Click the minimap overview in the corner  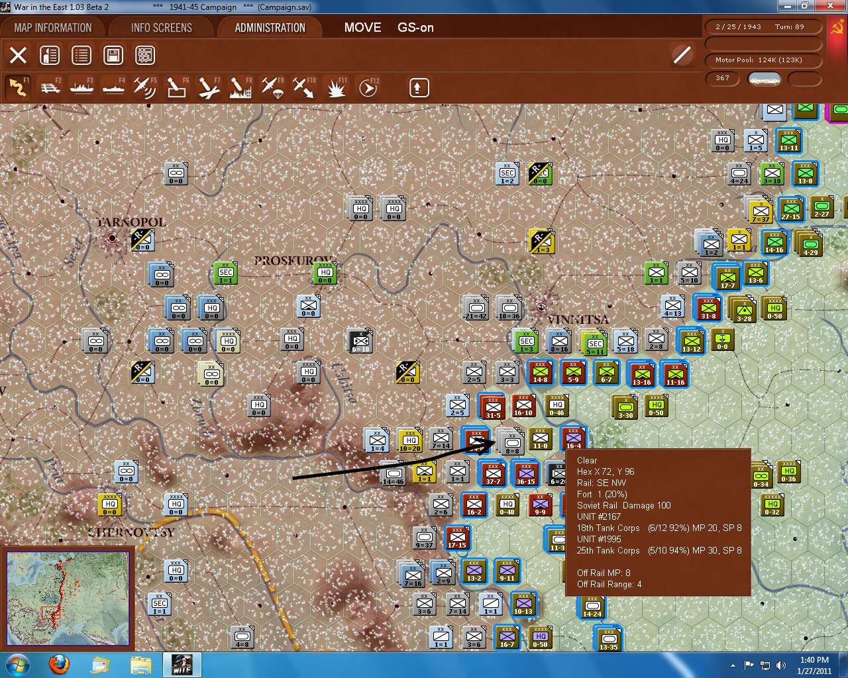pyautogui.click(x=68, y=599)
